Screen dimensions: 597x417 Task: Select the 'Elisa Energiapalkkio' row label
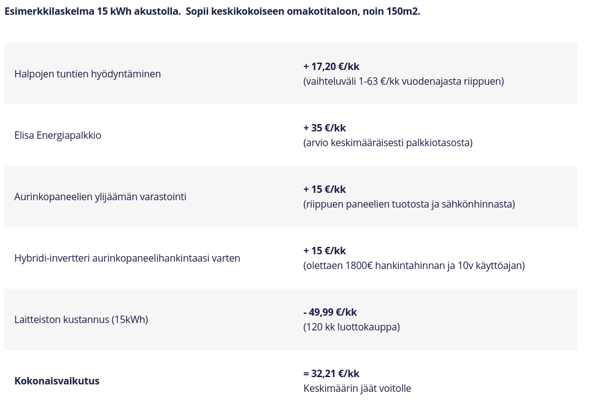pos(58,135)
